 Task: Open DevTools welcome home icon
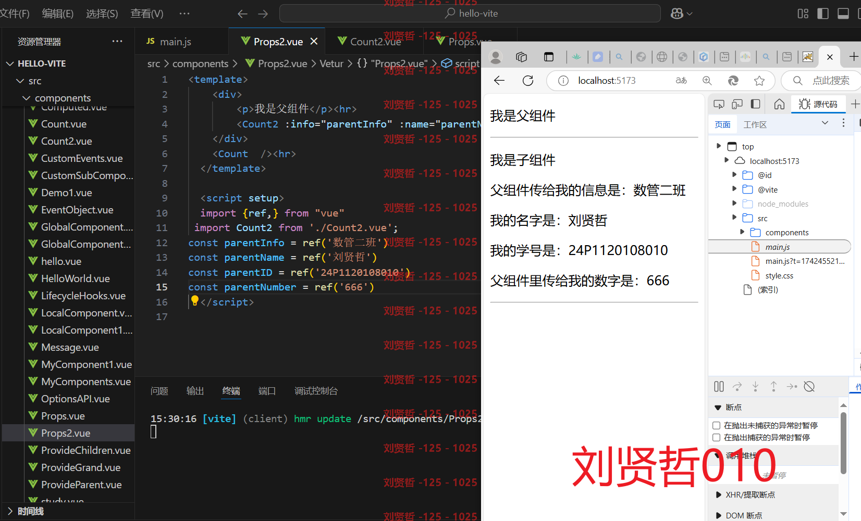[x=779, y=104]
